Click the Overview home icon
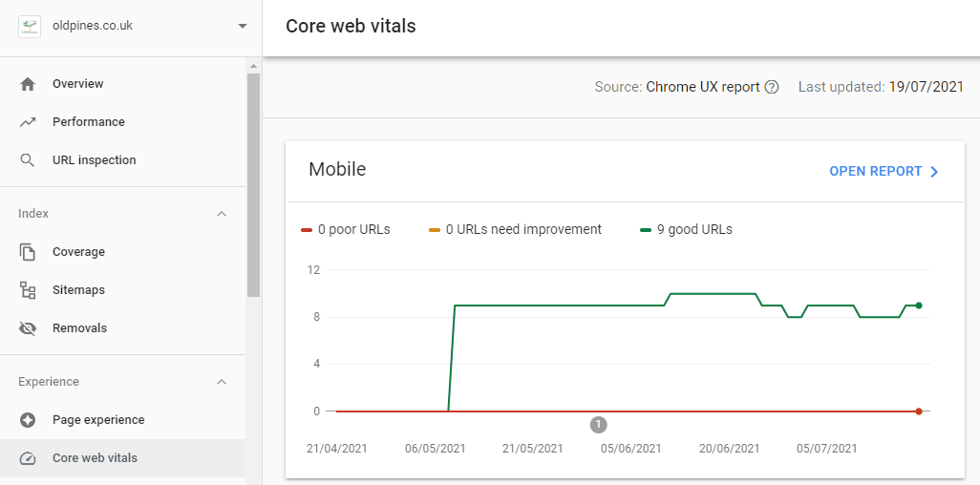980x485 pixels. [28, 84]
